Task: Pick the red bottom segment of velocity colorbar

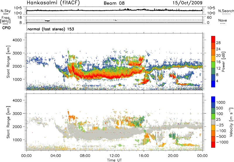Action: click(x=213, y=145)
